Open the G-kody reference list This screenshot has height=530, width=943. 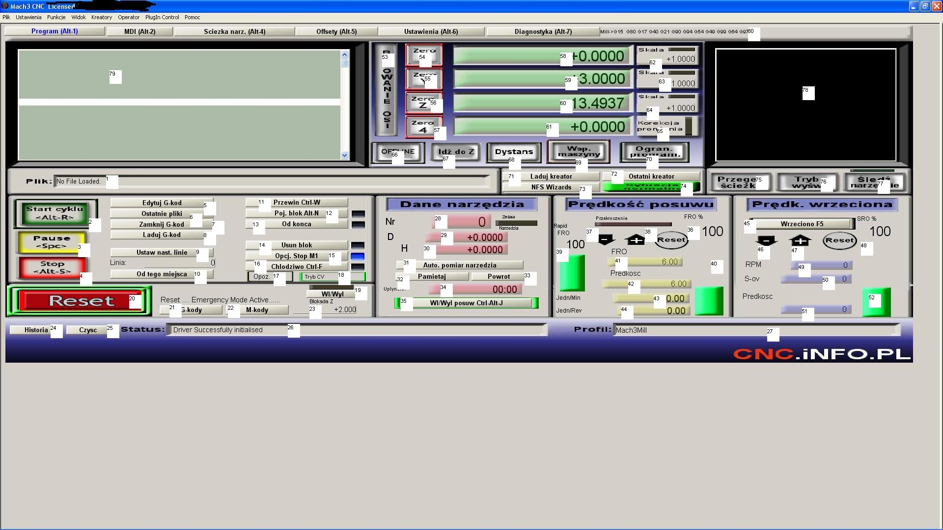191,310
